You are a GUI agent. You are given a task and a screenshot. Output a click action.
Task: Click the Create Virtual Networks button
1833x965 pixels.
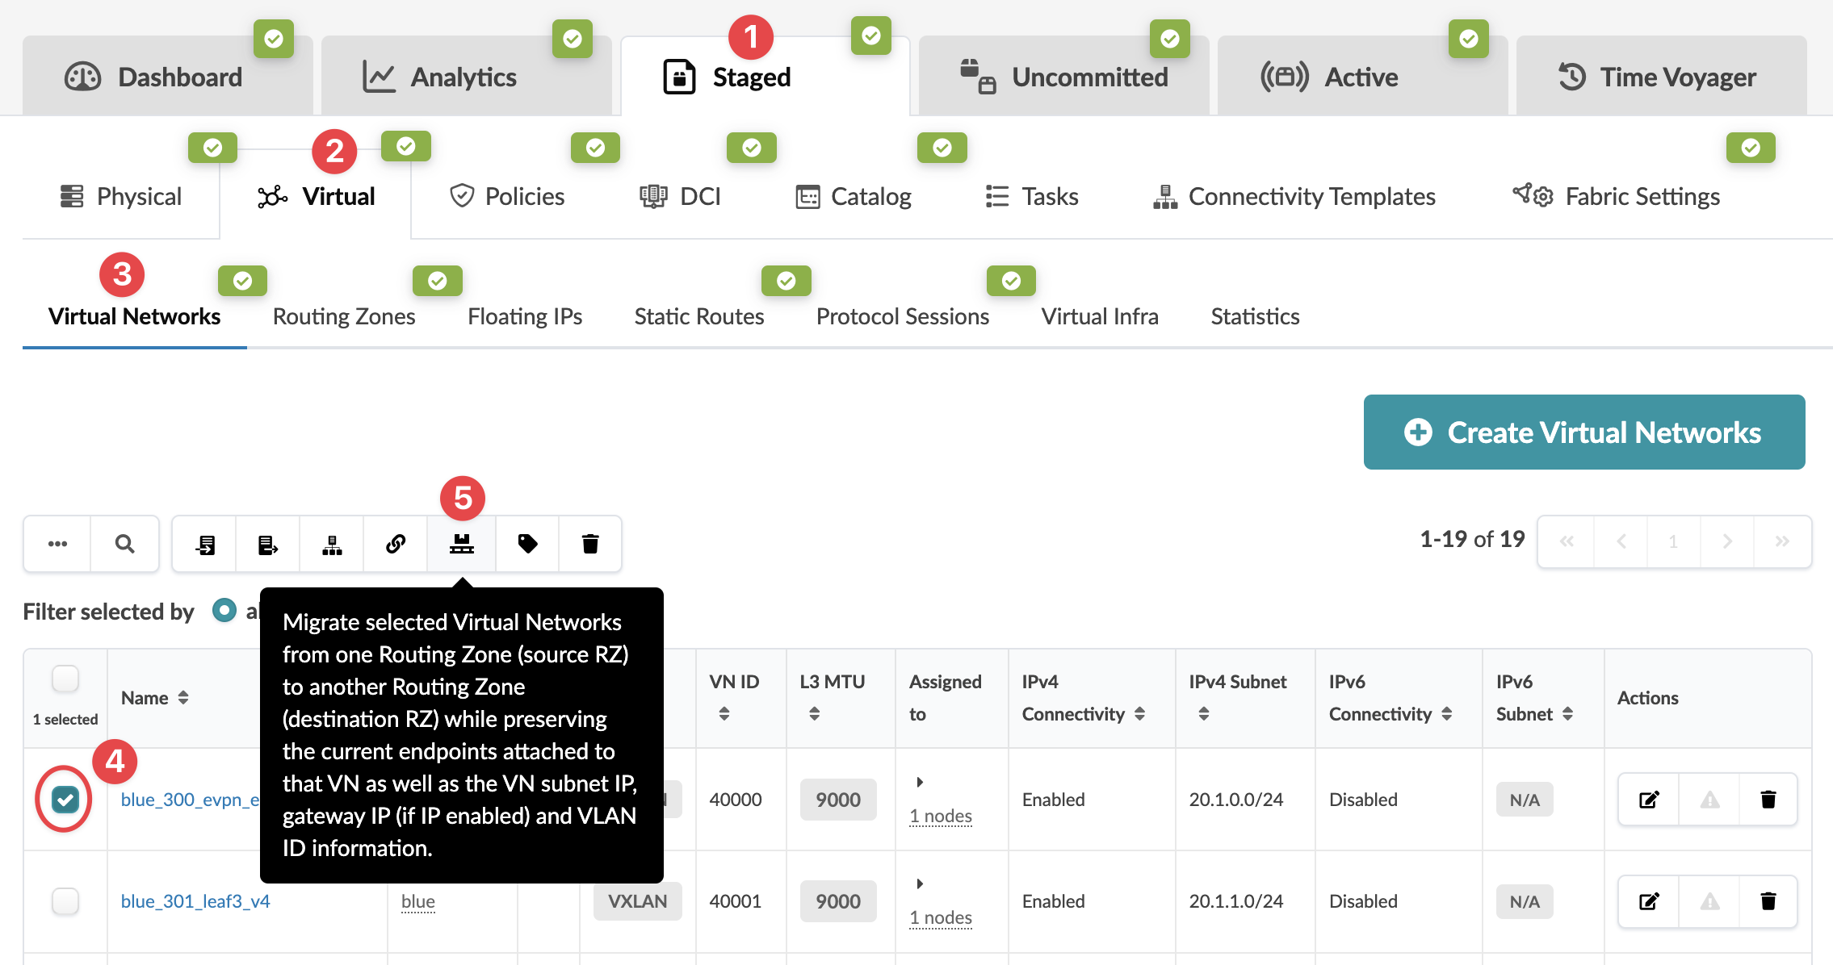1583,432
